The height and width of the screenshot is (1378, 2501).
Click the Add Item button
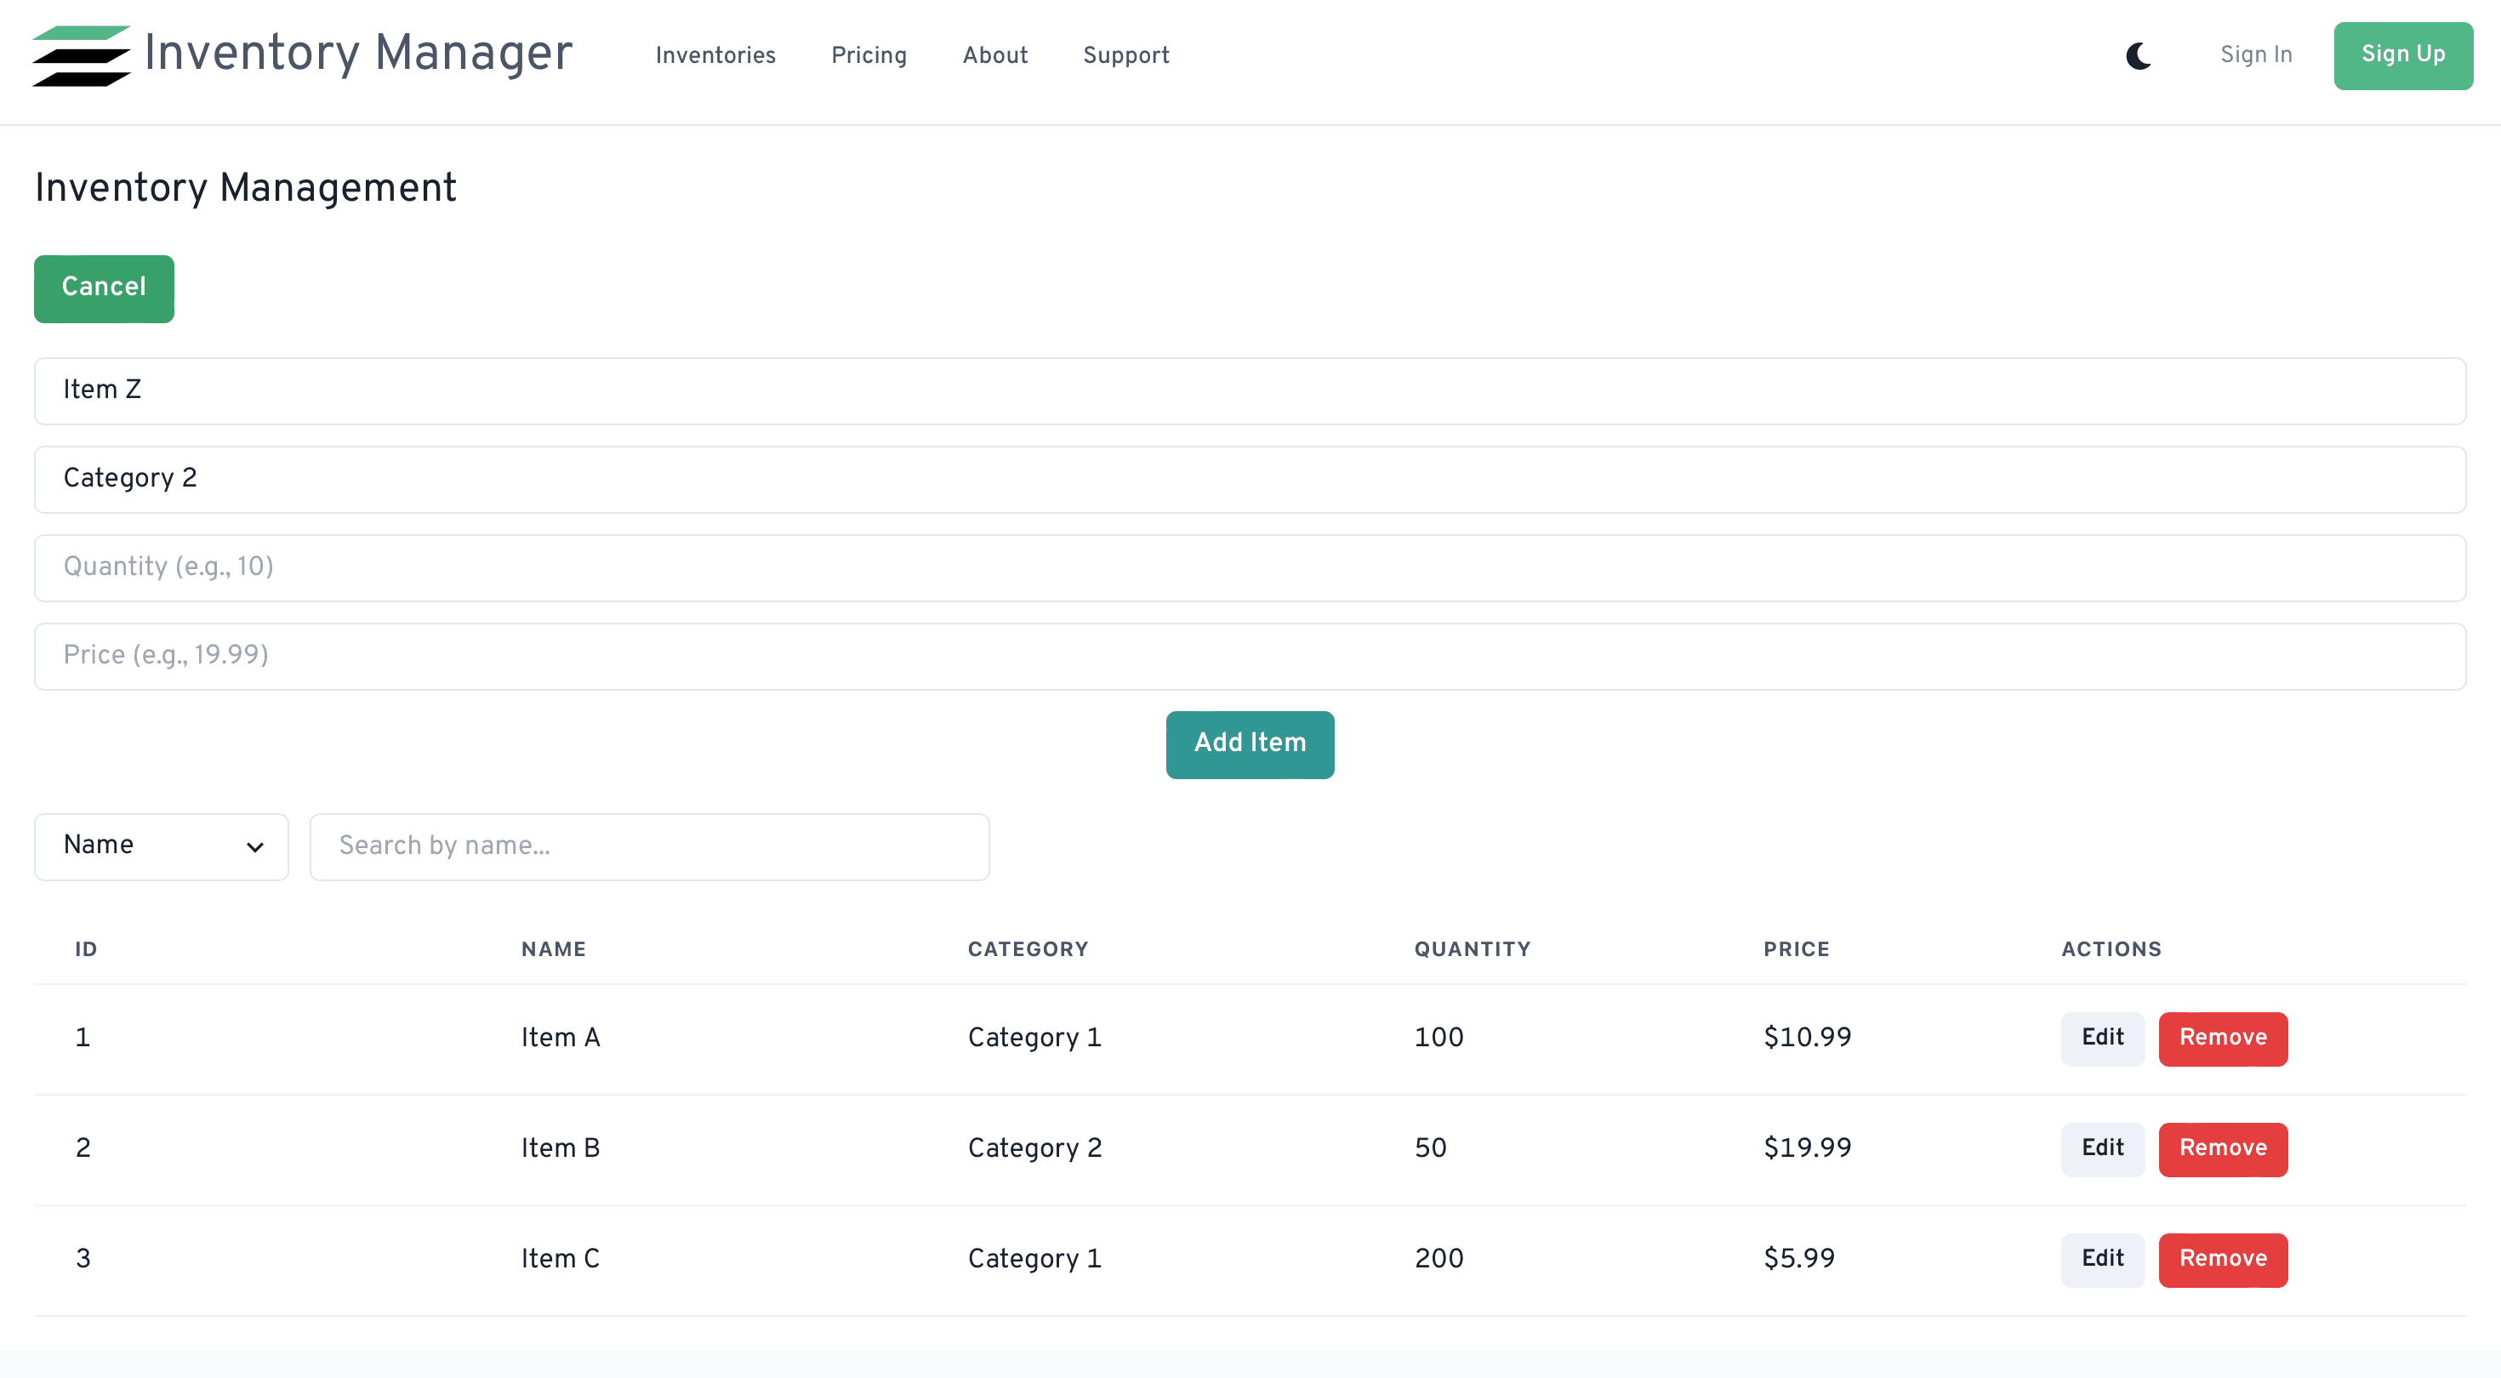[x=1250, y=744]
